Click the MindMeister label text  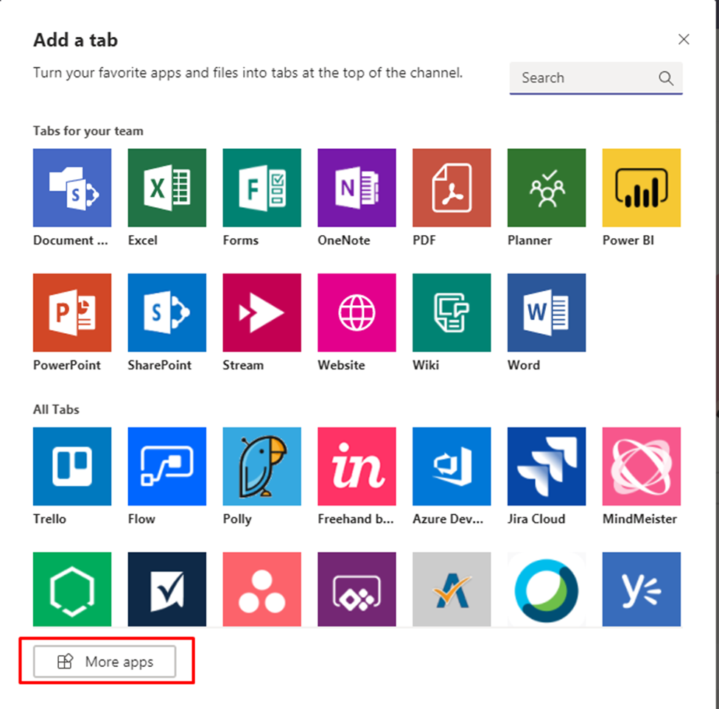tap(639, 519)
